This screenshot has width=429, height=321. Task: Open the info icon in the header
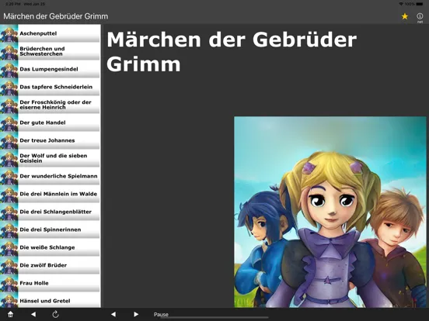(x=420, y=16)
